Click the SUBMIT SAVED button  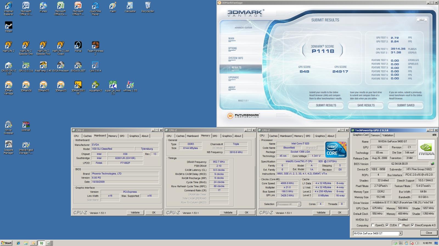pyautogui.click(x=406, y=105)
